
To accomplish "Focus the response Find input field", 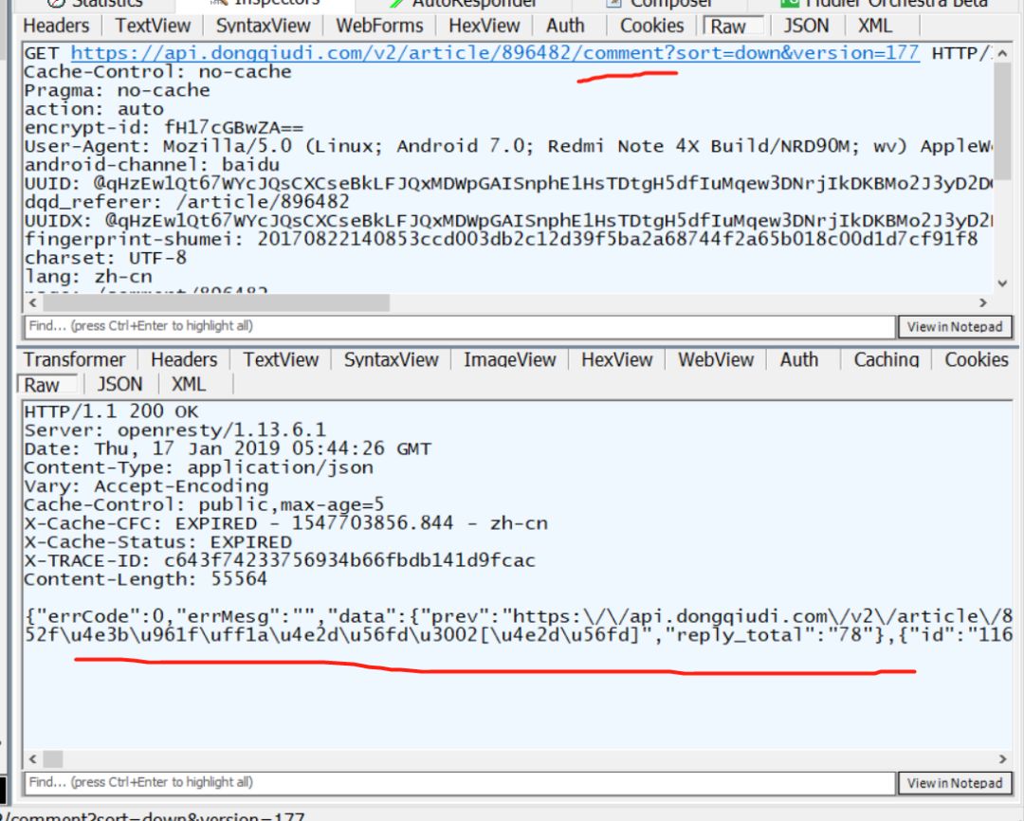I will click(x=459, y=782).
